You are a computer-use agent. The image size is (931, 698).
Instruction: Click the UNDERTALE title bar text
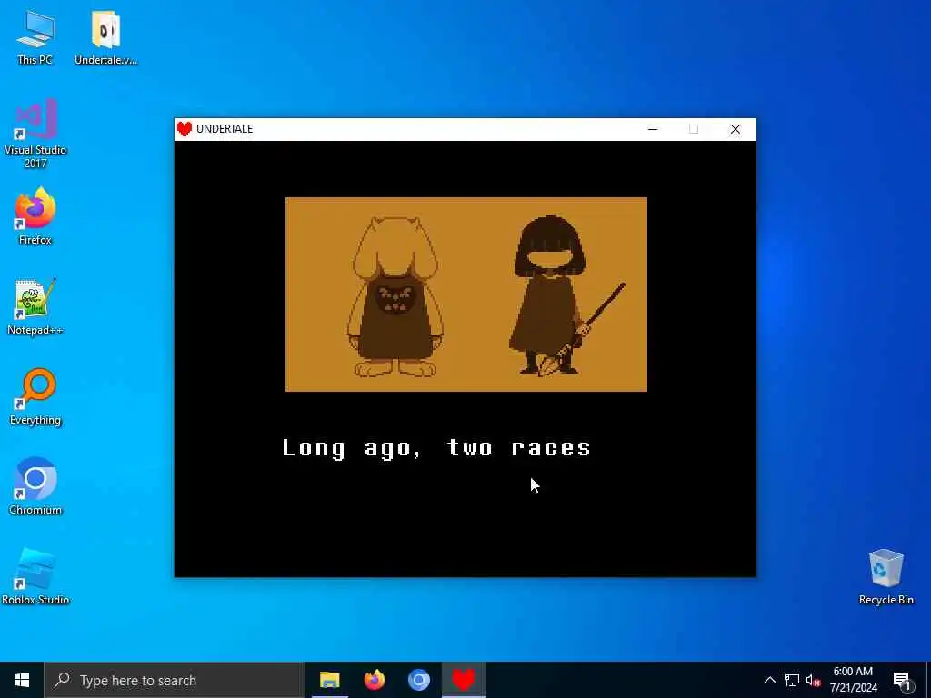coord(225,129)
